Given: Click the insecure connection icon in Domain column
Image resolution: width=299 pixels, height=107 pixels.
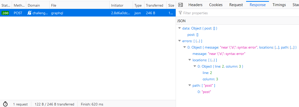Looking at the screenshot, I should pos(29,13).
